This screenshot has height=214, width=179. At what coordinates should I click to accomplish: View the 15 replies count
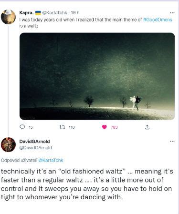click(31, 127)
